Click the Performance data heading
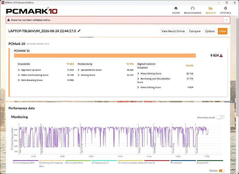The width and height of the screenshot is (239, 174). tap(22, 108)
